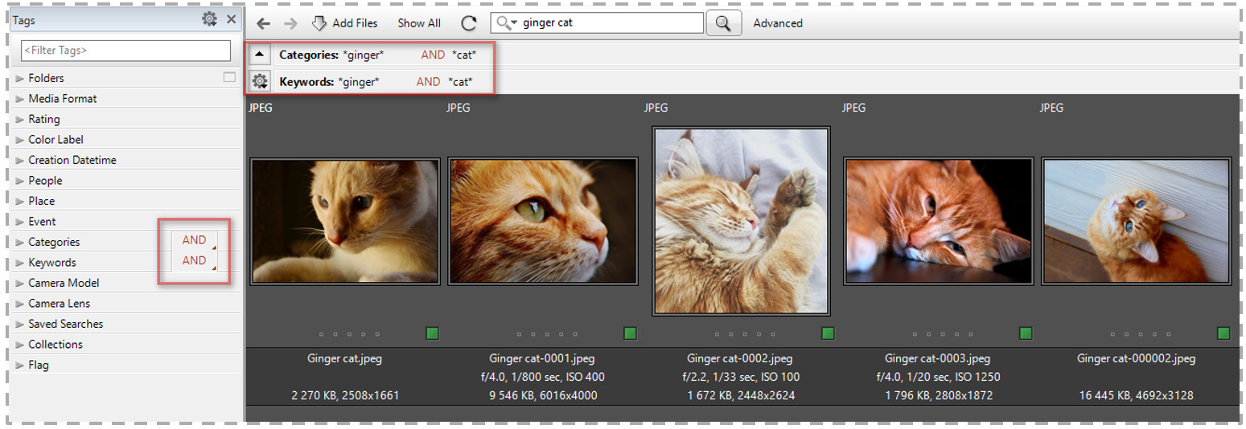Open the search options gear below arrow
Viewport: 1246px width, 429px height.
pyautogui.click(x=259, y=81)
